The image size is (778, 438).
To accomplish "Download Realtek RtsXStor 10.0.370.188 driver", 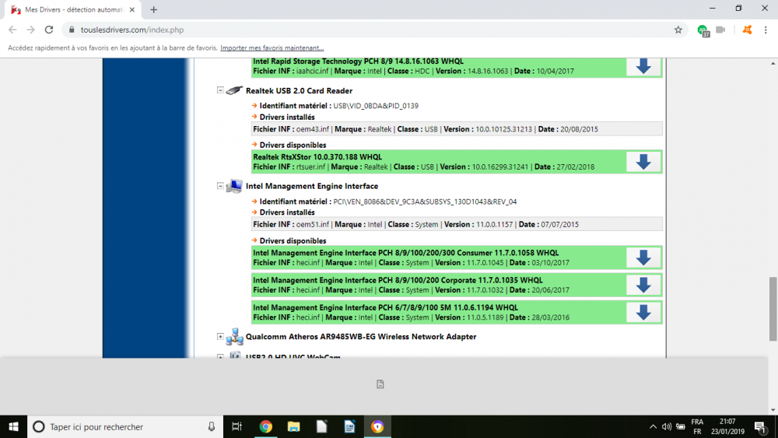I will [643, 162].
